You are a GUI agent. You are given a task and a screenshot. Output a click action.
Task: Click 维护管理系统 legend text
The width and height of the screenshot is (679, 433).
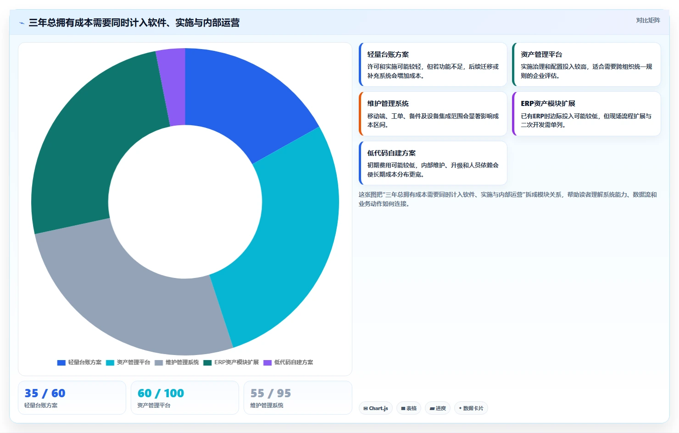[x=182, y=362]
